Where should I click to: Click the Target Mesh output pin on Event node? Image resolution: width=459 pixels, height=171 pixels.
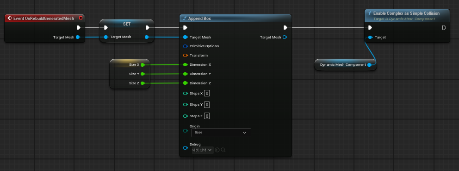[78, 37]
